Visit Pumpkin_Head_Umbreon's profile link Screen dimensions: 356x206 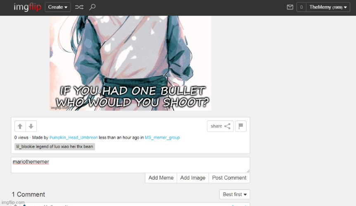pyautogui.click(x=74, y=137)
